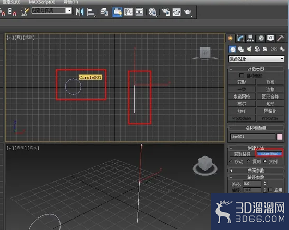Switch to the Motion panel tab
The height and width of the screenshot is (230, 289).
tap(261, 38)
